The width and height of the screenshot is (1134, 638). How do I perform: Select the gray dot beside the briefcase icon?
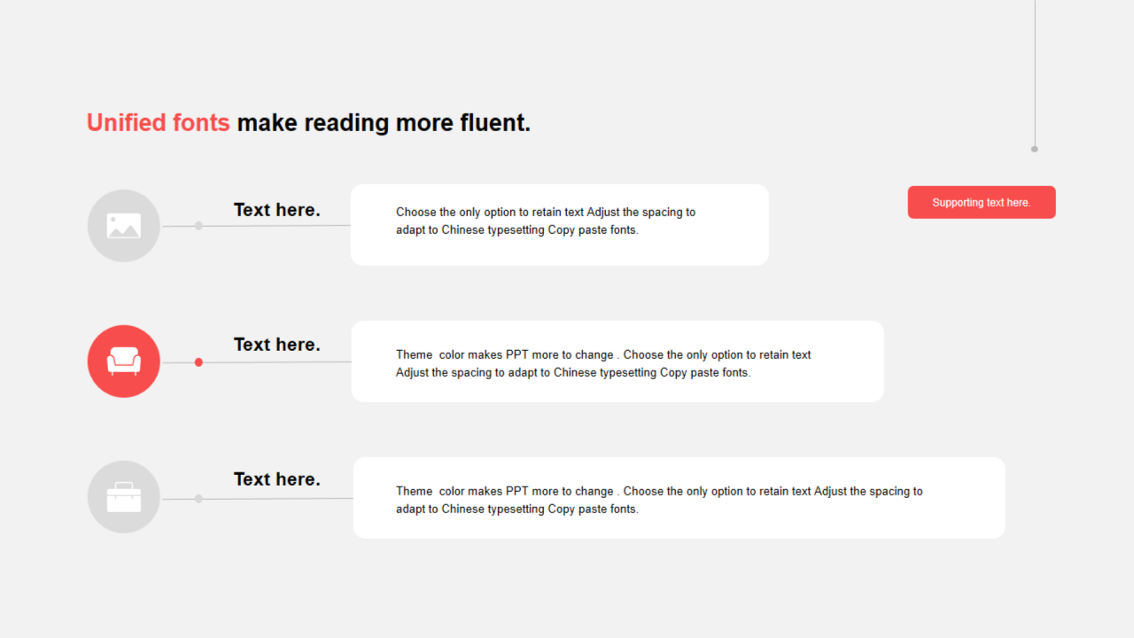click(198, 499)
